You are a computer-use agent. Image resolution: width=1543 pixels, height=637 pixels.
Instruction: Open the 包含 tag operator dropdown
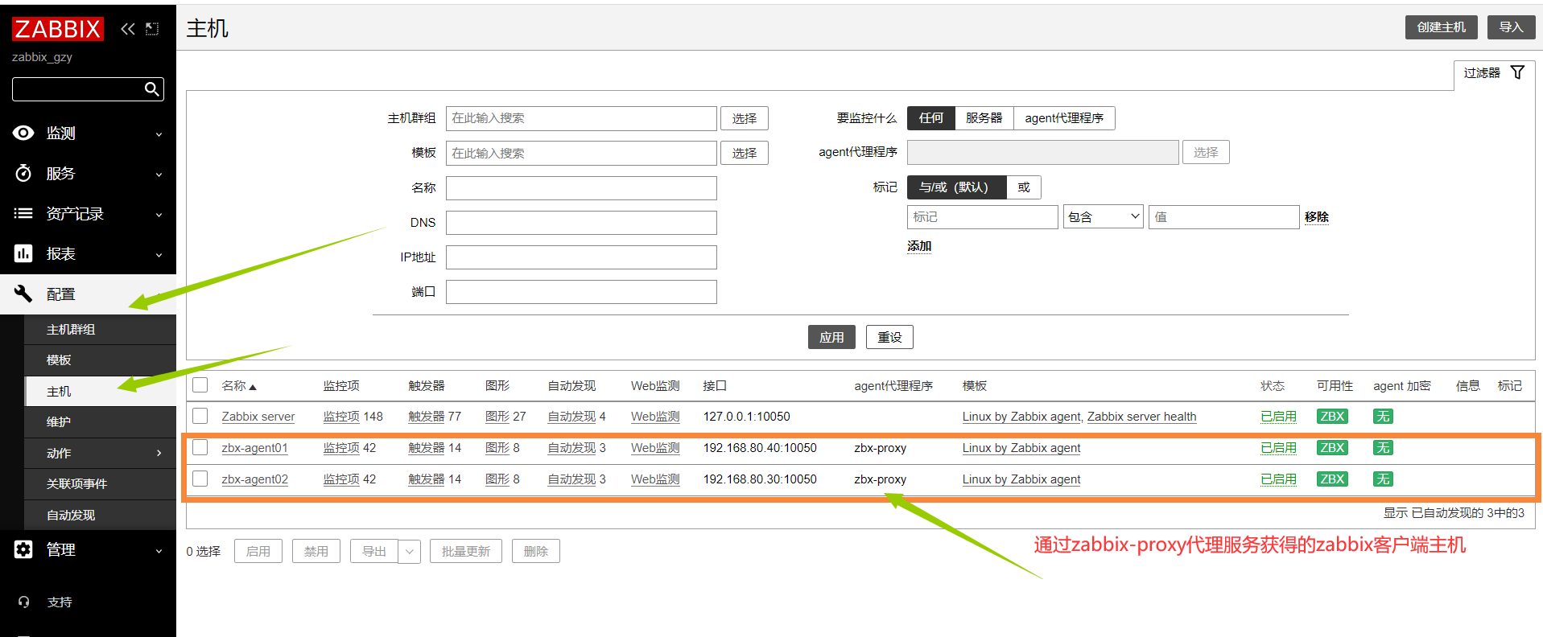[1104, 217]
